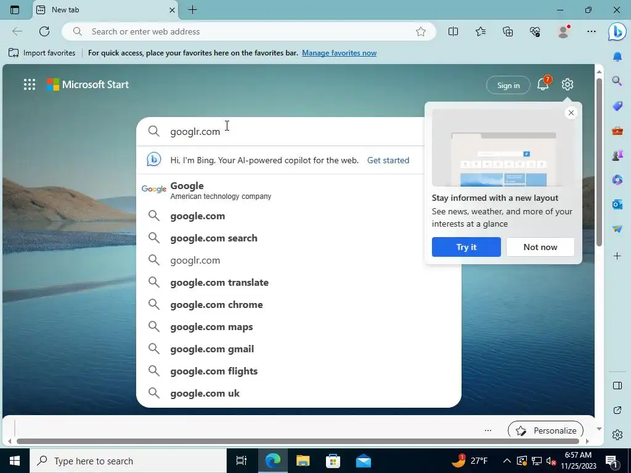This screenshot has width=631, height=473.
Task: Open Settings and more ellipsis menu
Action: coord(591,31)
